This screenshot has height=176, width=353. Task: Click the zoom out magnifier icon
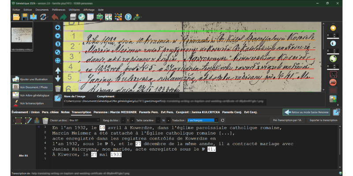[x=58, y=36]
